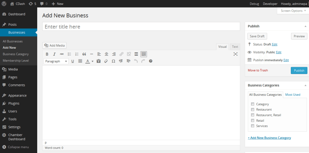Paste as plain text icon
This screenshot has height=153, width=309.
(99, 61)
